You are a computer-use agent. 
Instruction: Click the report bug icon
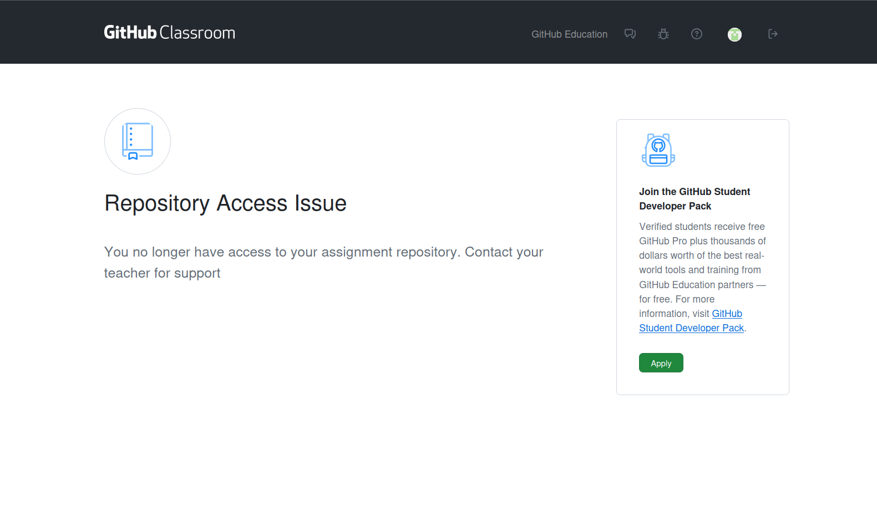(x=663, y=34)
